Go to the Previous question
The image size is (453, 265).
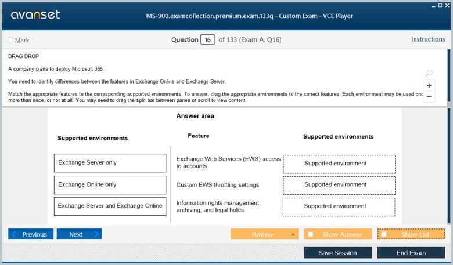tap(31, 234)
